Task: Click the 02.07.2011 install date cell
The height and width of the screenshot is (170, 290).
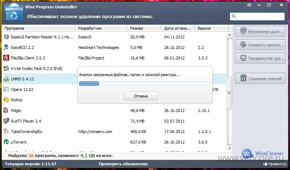Action: click(x=174, y=121)
